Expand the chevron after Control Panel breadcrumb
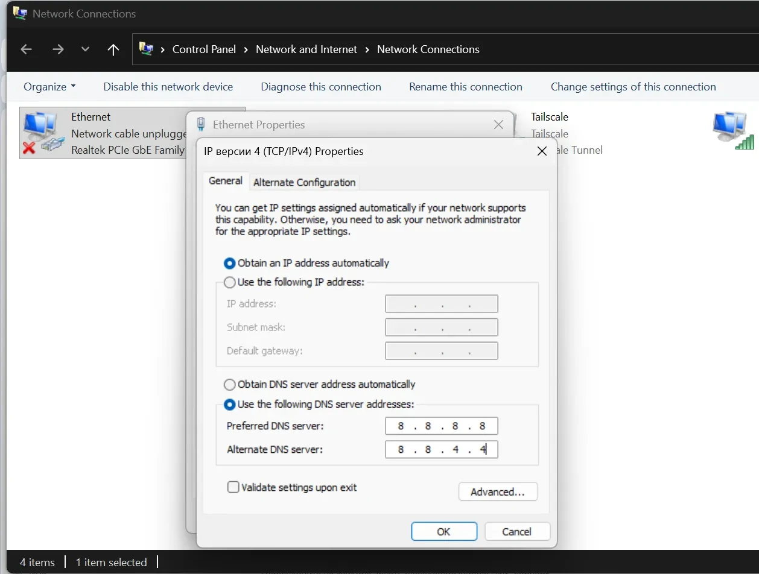 [x=246, y=49]
